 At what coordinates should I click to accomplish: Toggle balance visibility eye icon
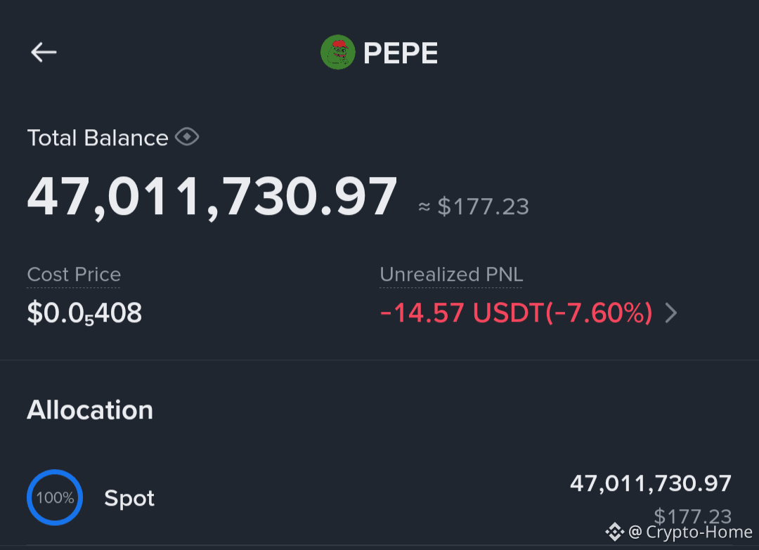pyautogui.click(x=187, y=137)
